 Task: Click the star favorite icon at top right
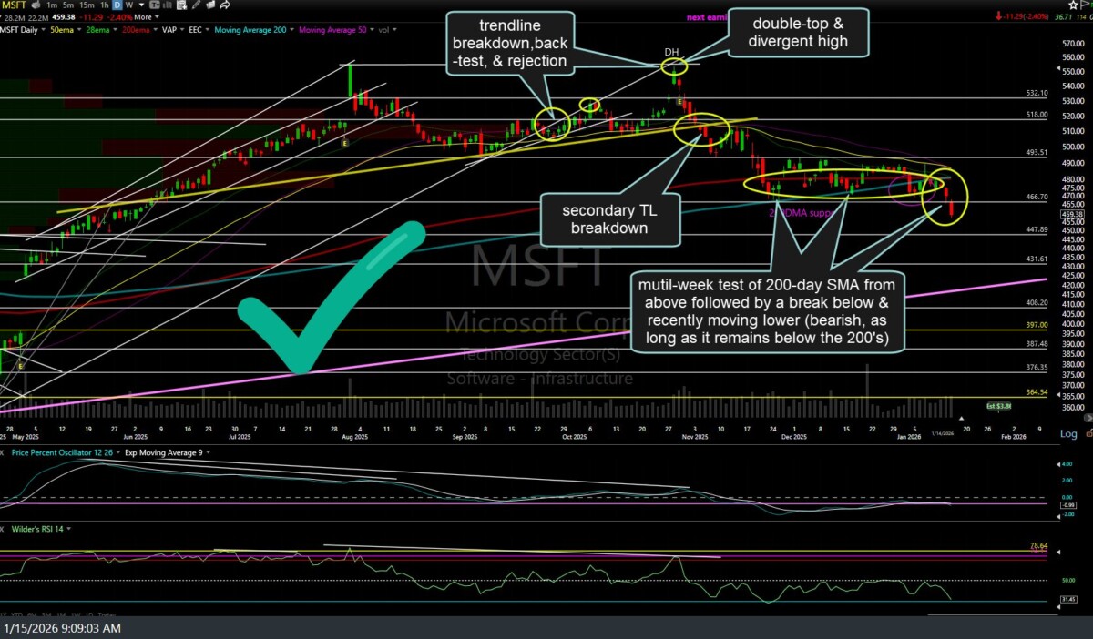click(x=1073, y=5)
